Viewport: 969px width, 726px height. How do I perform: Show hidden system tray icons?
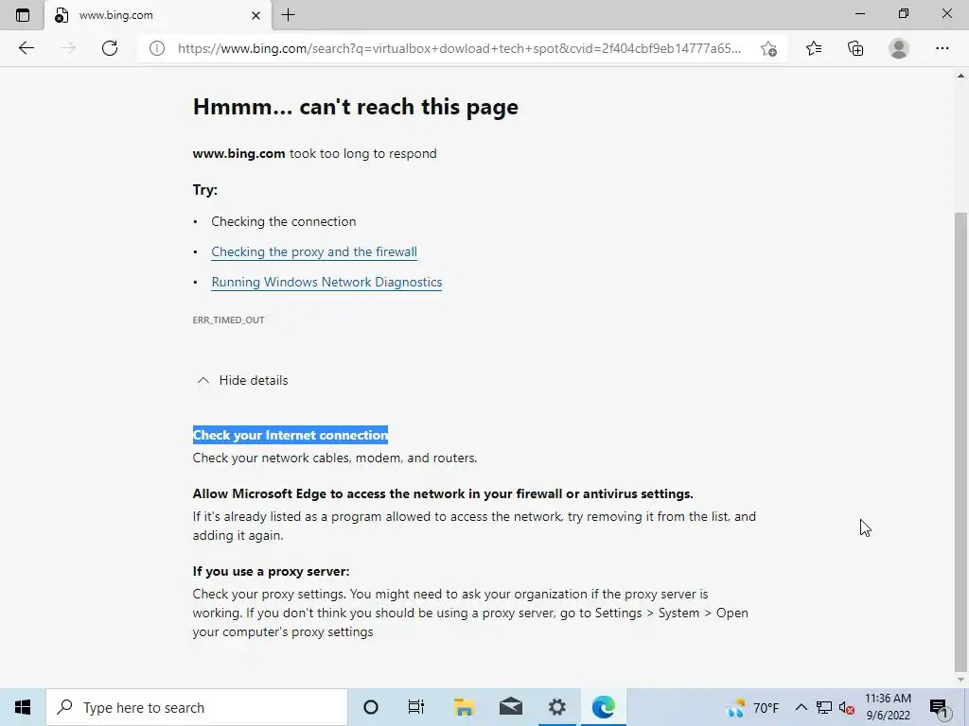(801, 707)
